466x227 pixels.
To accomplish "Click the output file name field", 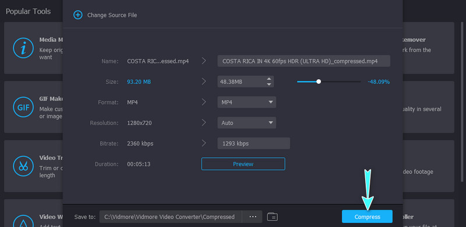I will (x=303, y=61).
